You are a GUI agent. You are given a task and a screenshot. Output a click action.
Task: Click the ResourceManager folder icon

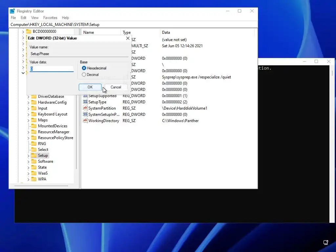[x=34, y=132]
